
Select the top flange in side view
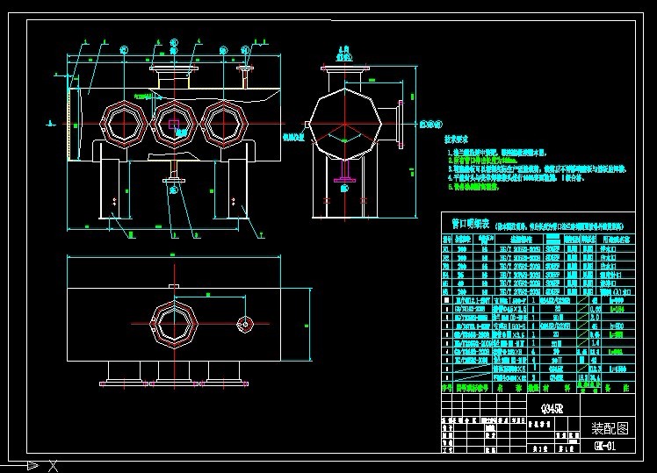pyautogui.click(x=345, y=68)
